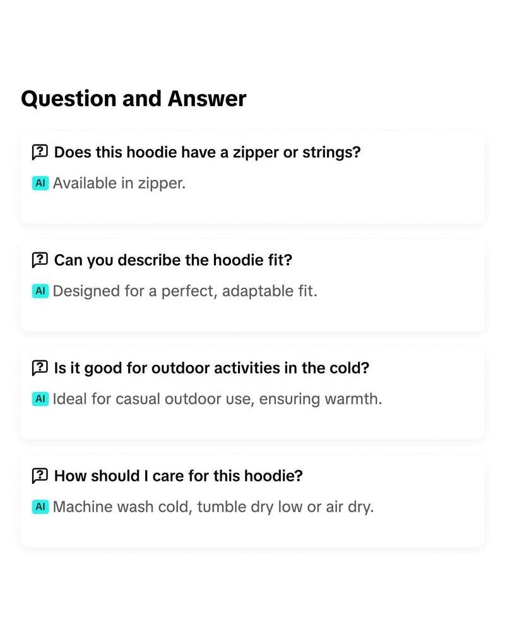Click question icon beside hoodie fit question
This screenshot has height=631, width=505.
point(40,260)
